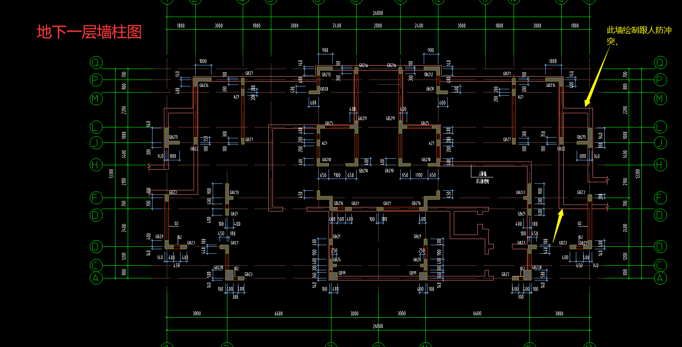Screen dimensions: 682x347
Task: Click the right GBZ8 column label
Action: tap(430, 89)
